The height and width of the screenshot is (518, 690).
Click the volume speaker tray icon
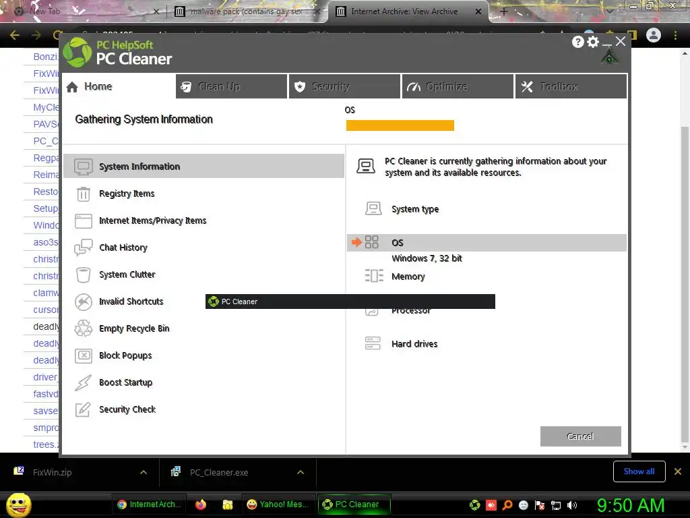(x=571, y=505)
